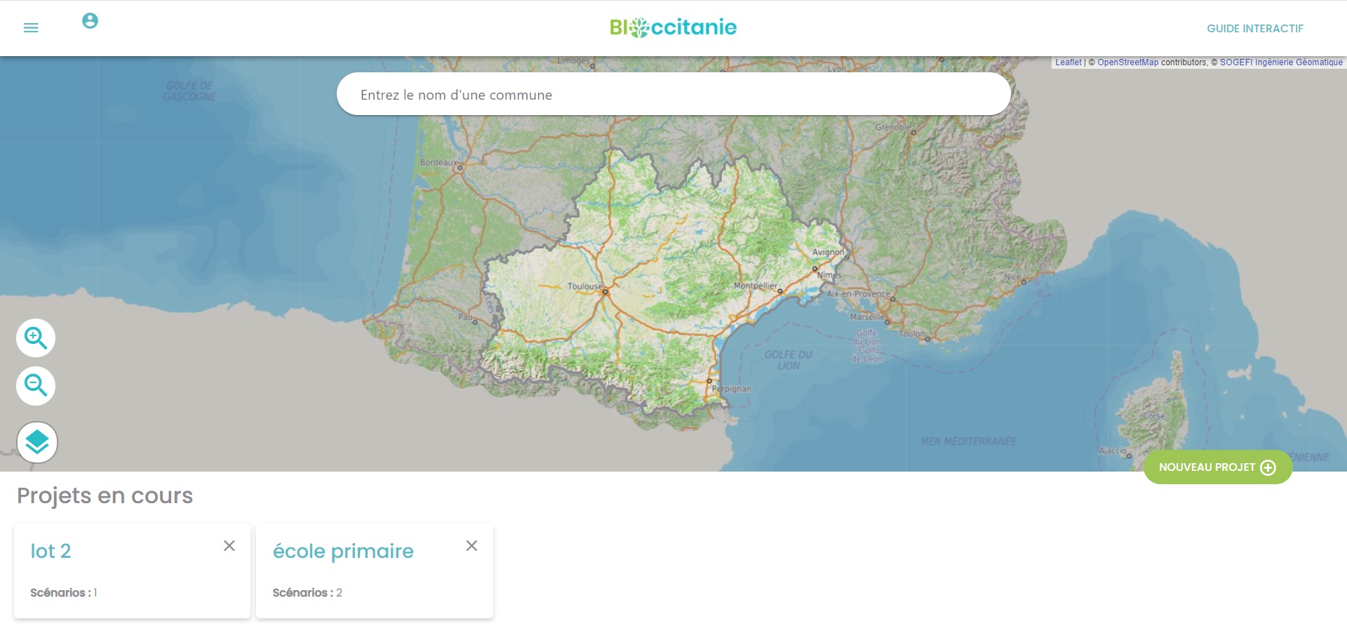Select the Scénarios count under école primaire

click(x=307, y=593)
